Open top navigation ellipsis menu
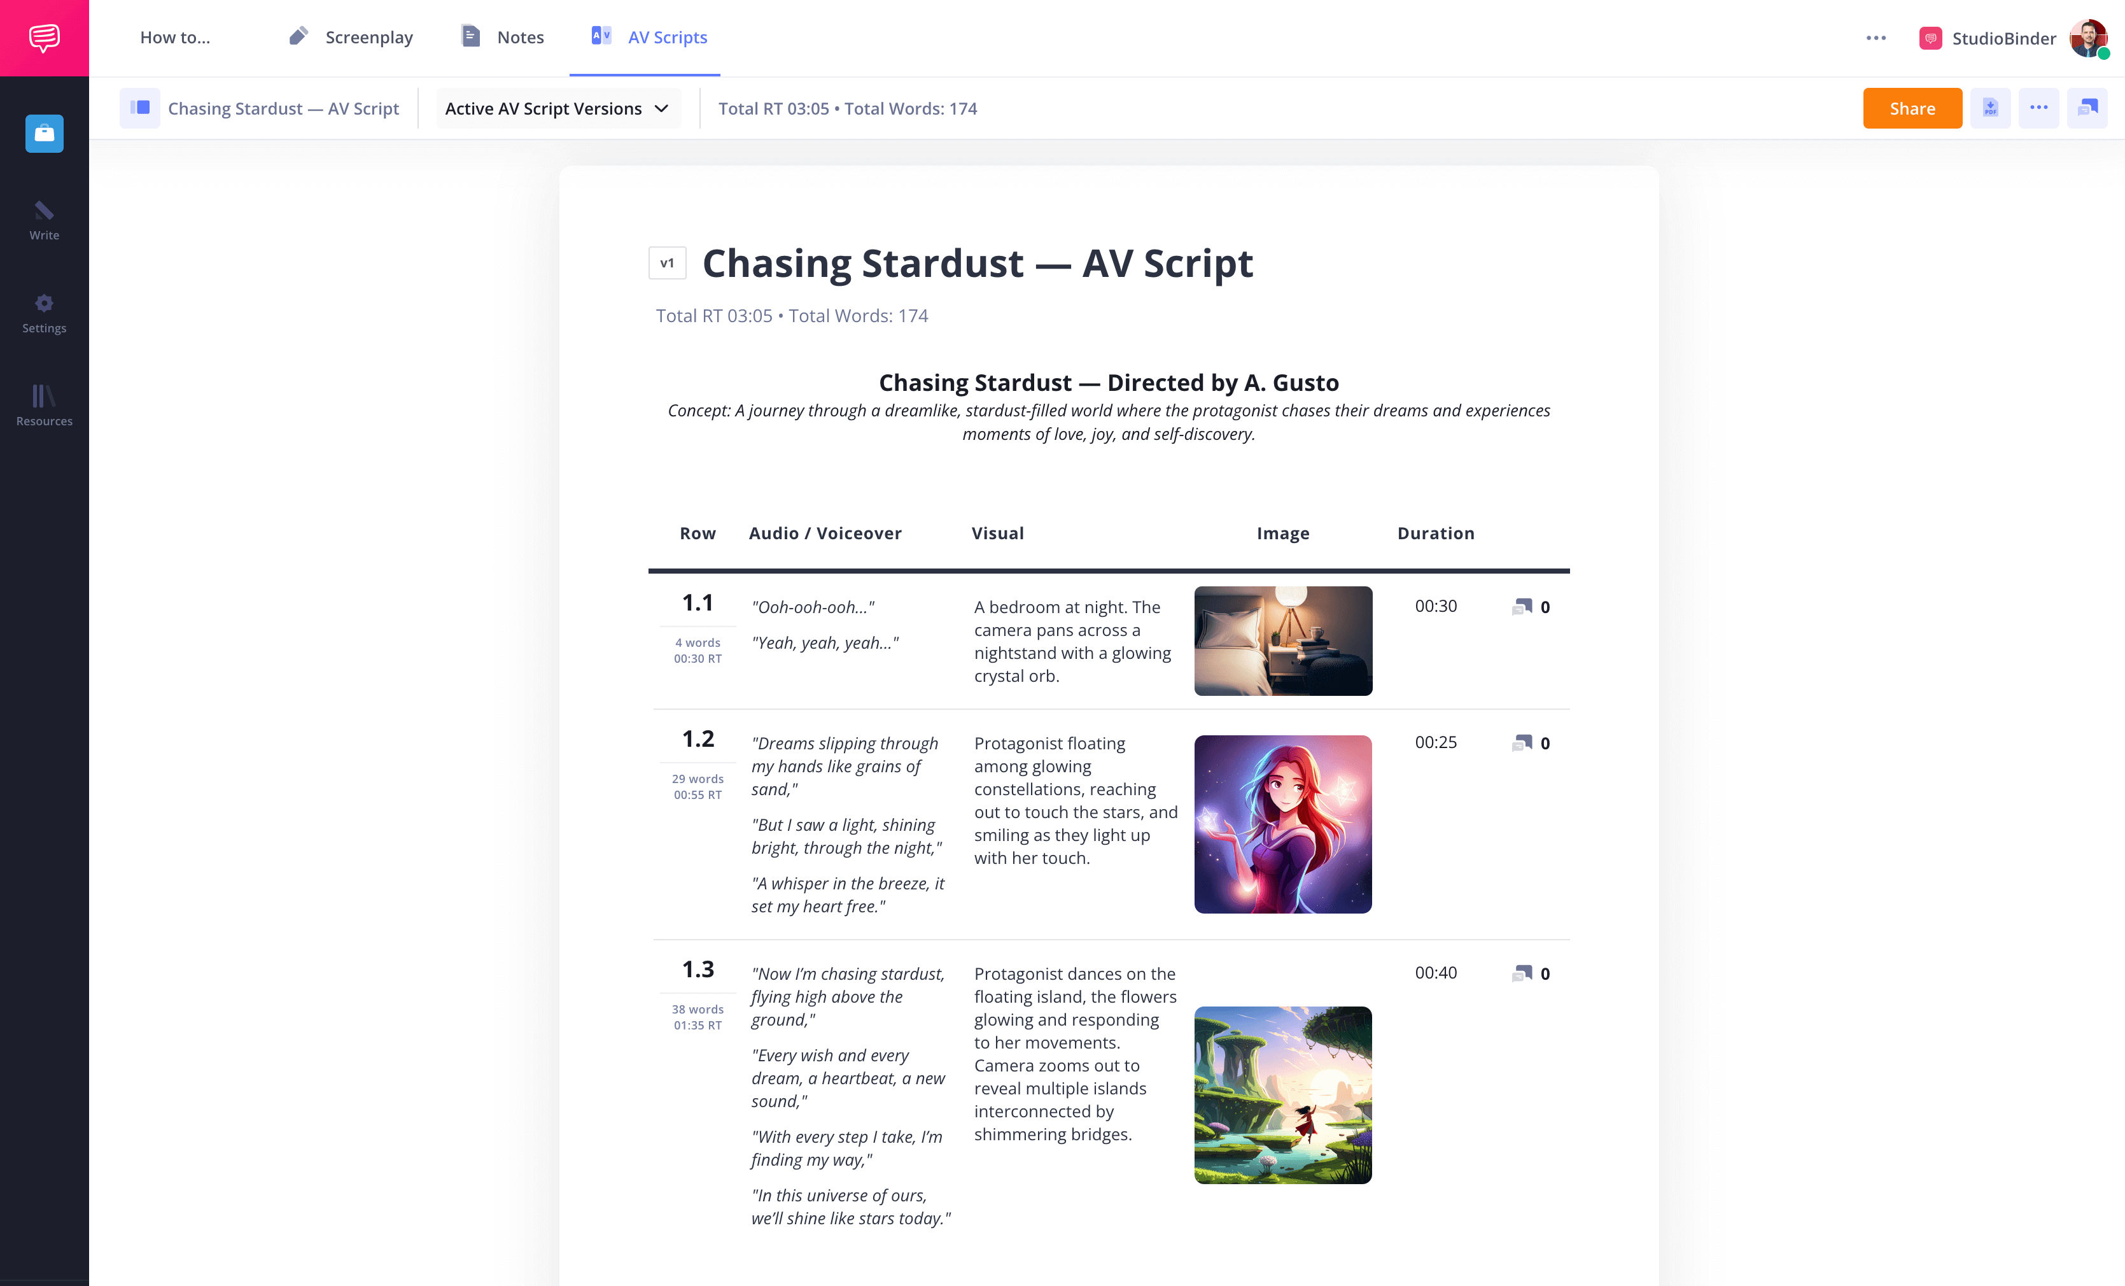 pyautogui.click(x=1876, y=38)
